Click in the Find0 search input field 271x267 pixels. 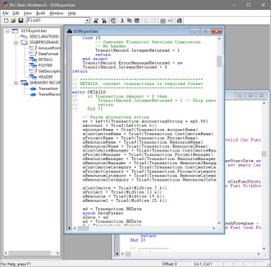click(56, 21)
